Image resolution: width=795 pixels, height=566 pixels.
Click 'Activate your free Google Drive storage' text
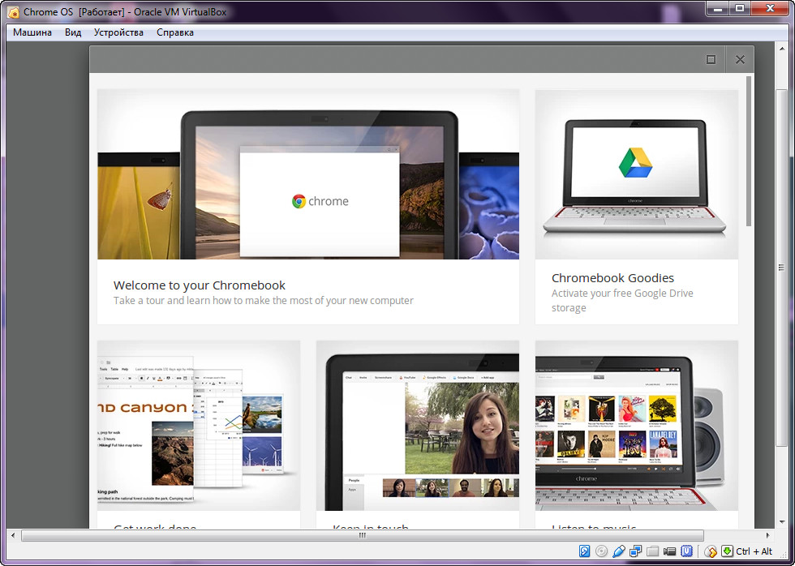[x=622, y=301]
